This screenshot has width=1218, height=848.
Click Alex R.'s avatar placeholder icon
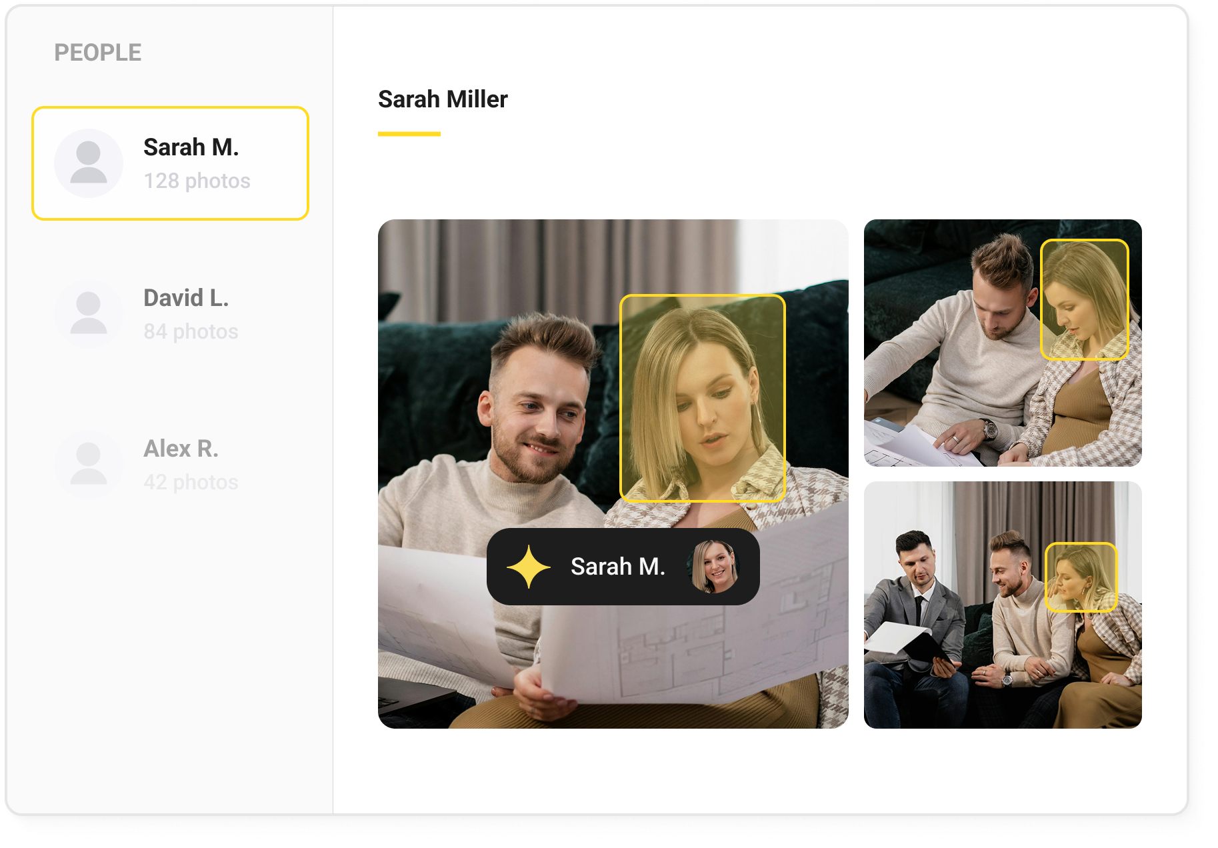(x=89, y=465)
